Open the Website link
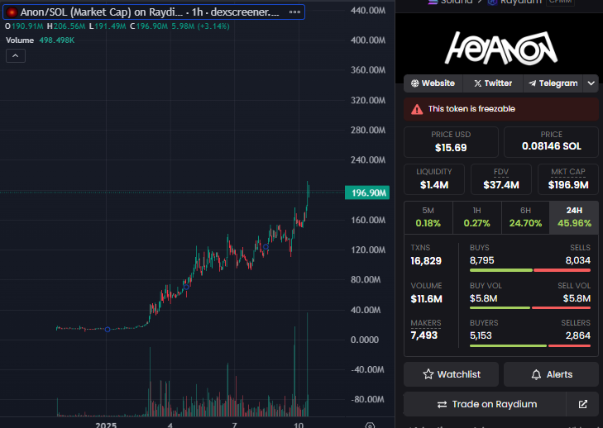 [433, 83]
